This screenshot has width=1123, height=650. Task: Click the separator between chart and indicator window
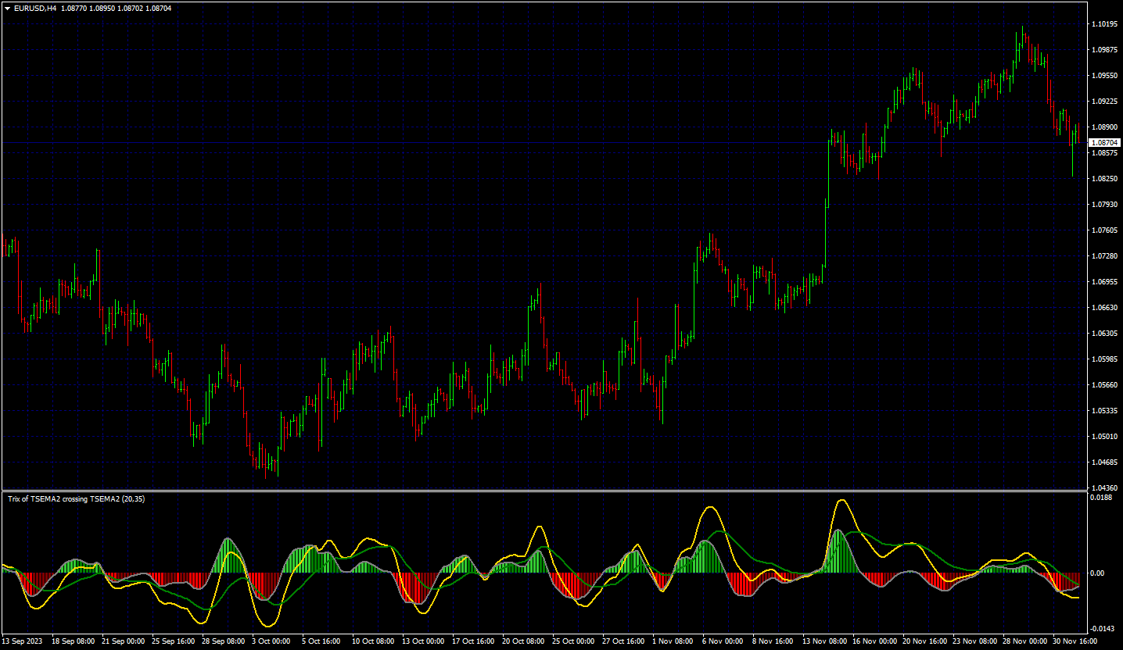tap(544, 491)
